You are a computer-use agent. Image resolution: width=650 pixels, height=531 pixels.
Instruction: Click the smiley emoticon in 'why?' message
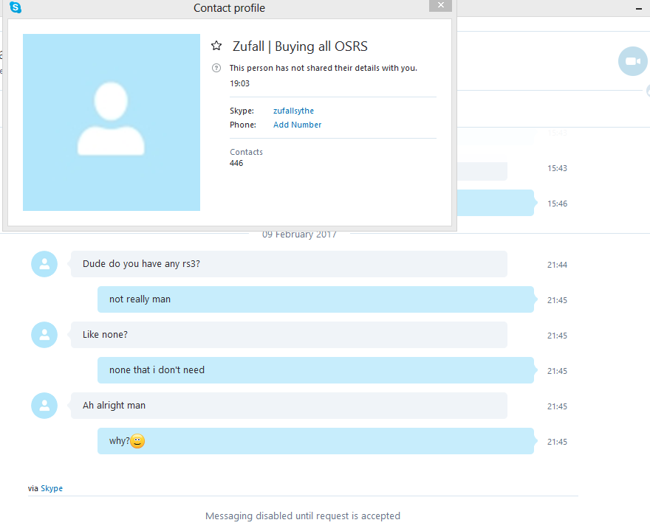coord(137,441)
